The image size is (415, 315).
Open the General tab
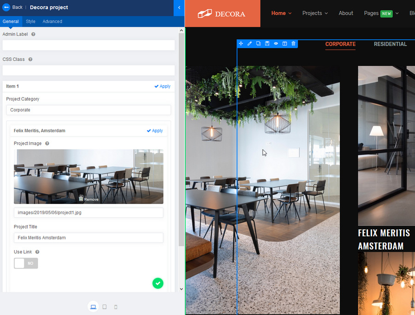coord(11,21)
